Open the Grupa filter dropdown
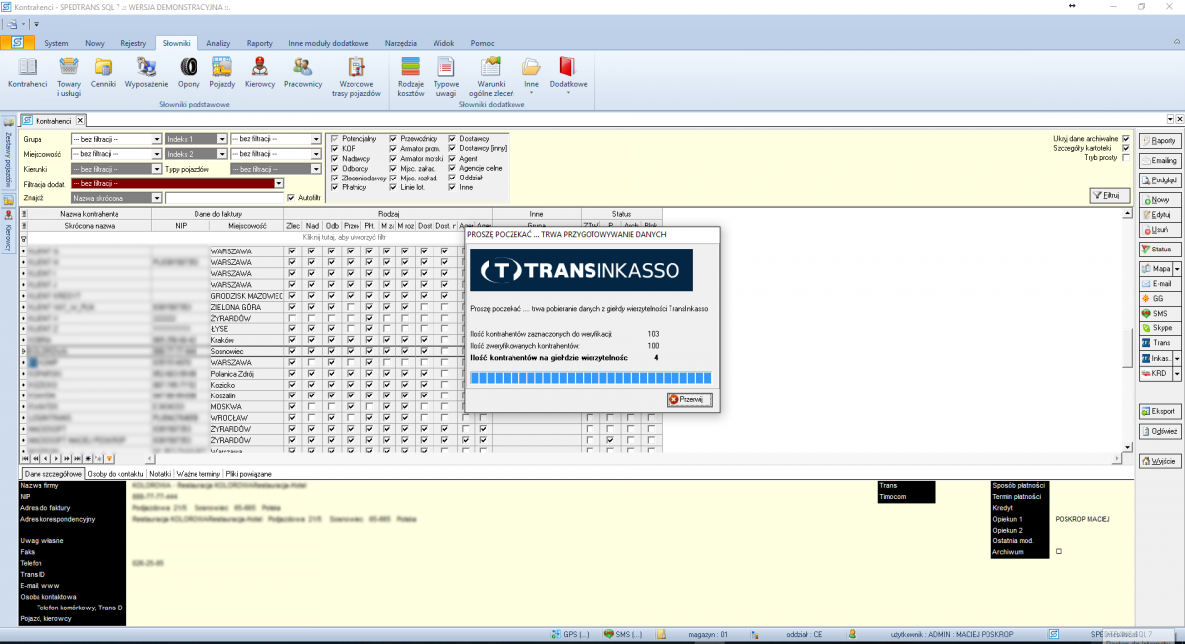 (x=156, y=140)
